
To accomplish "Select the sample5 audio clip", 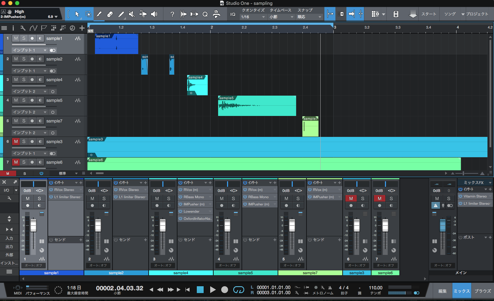I will [x=257, y=106].
